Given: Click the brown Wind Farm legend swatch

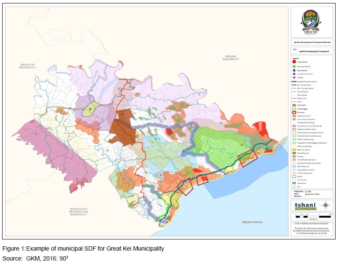Looking at the screenshot, I should pos(295,104).
